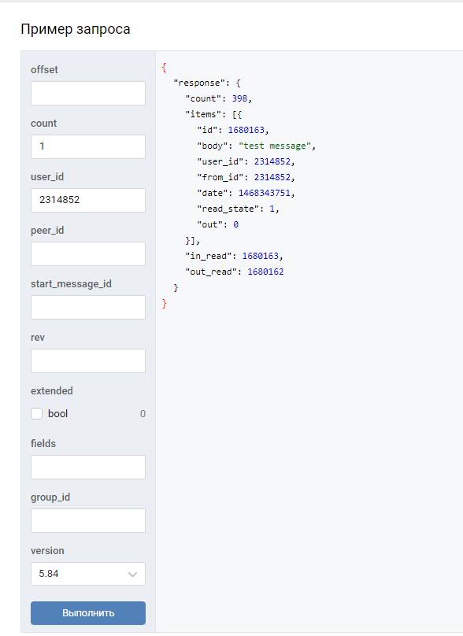Click the rev input field

point(88,361)
